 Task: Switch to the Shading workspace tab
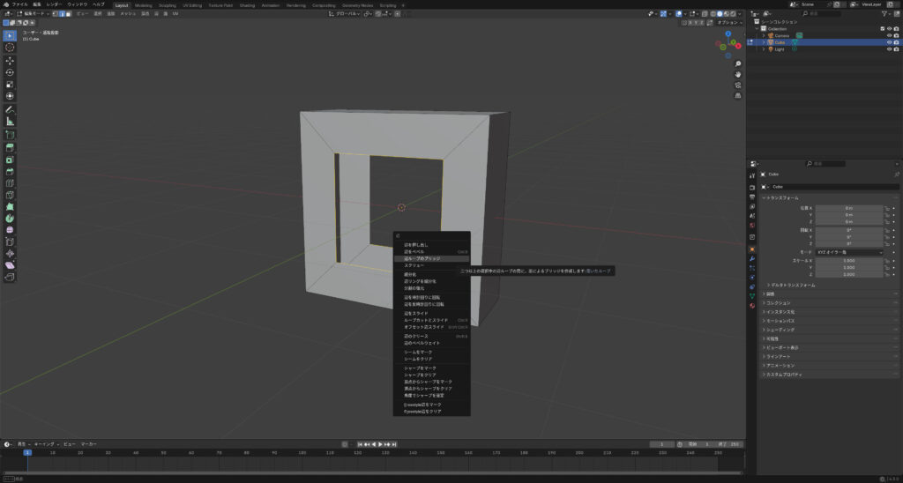247,4
